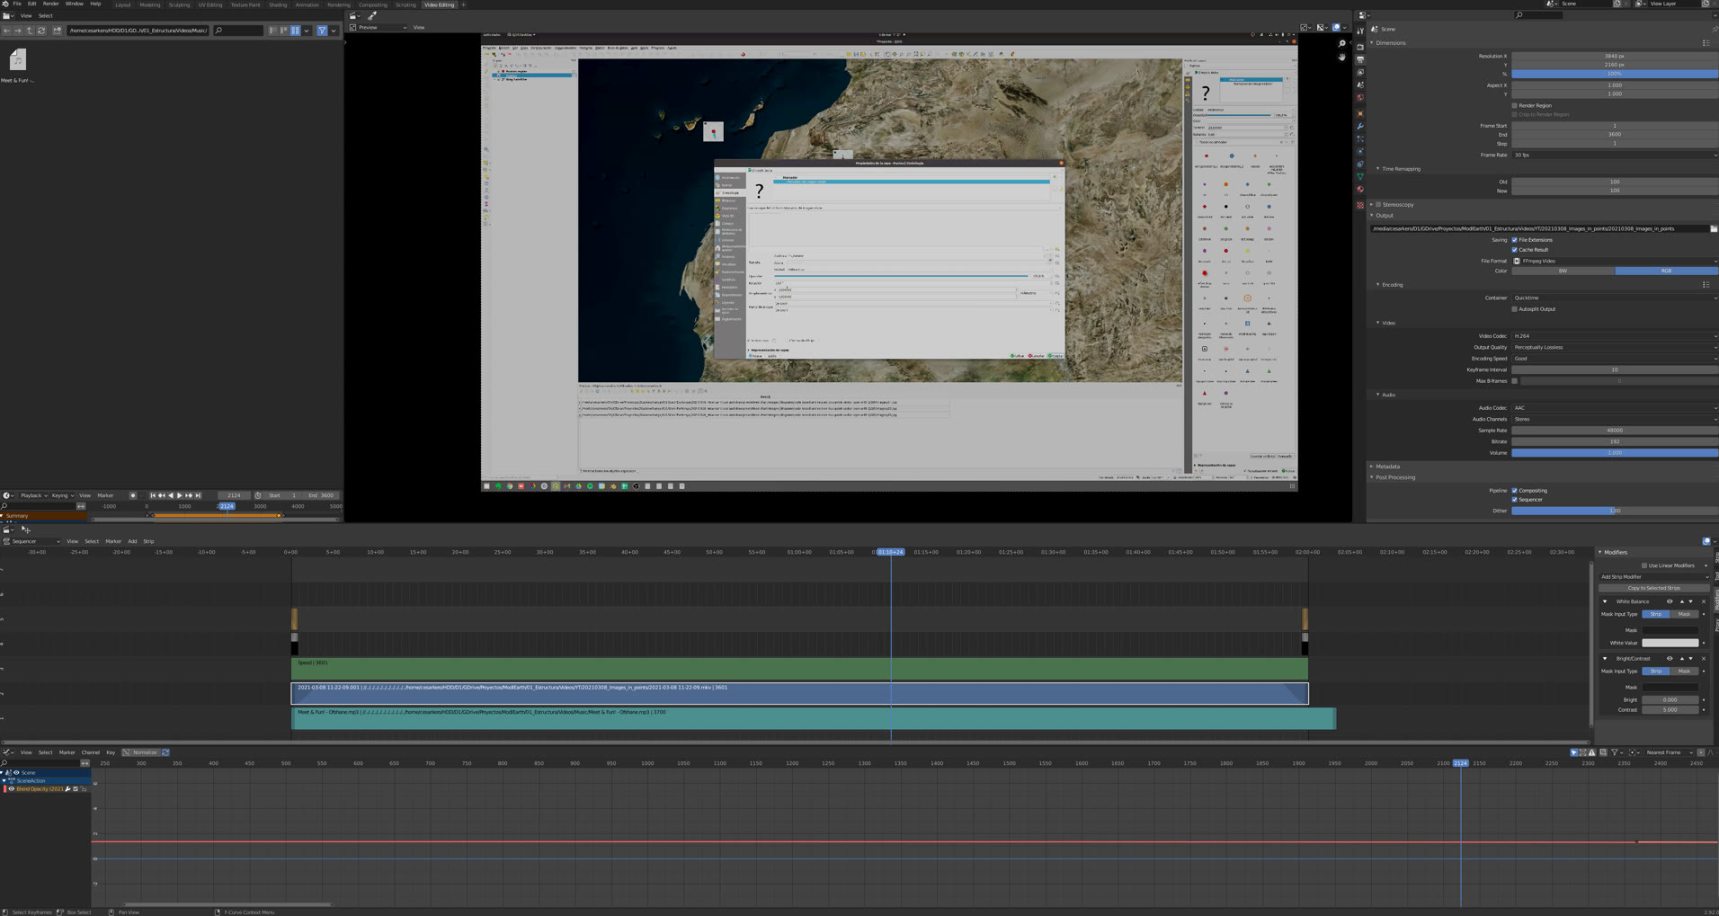Click the audio Volume slider
This screenshot has width=1719, height=916.
[x=1615, y=453]
